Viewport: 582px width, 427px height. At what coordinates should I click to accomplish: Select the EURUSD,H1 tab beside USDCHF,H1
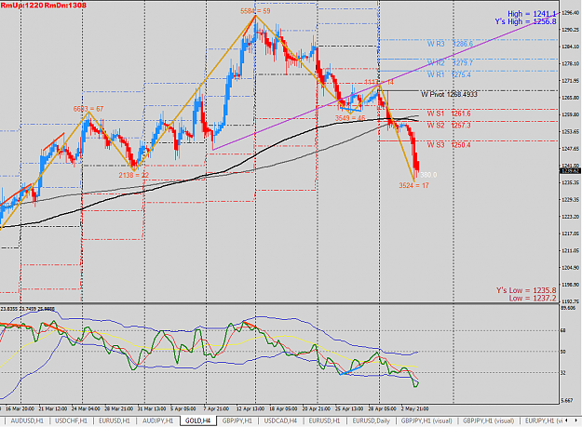click(115, 420)
